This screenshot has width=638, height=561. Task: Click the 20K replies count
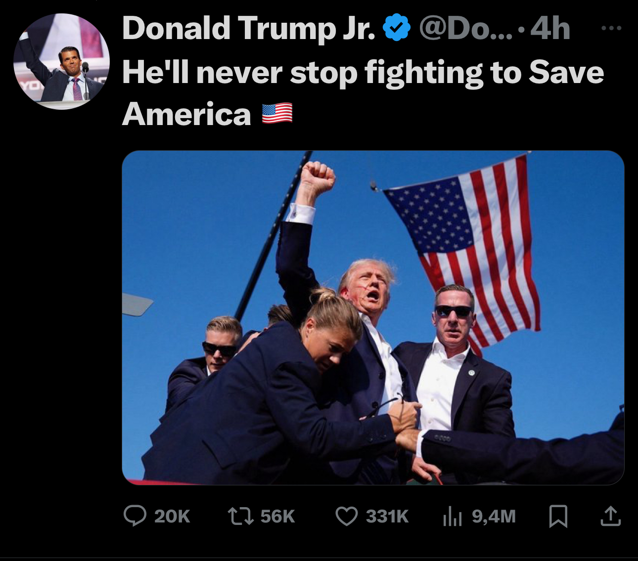(x=172, y=517)
